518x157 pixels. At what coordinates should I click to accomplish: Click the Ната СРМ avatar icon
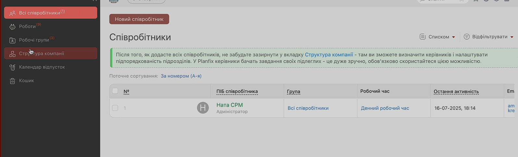[x=203, y=108]
